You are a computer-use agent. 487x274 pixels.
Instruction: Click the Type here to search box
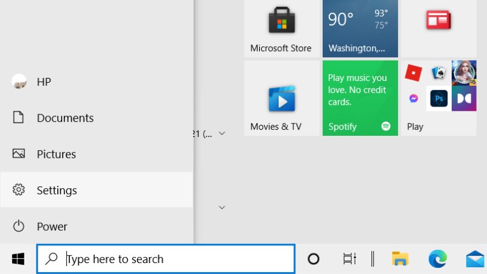coord(166,259)
